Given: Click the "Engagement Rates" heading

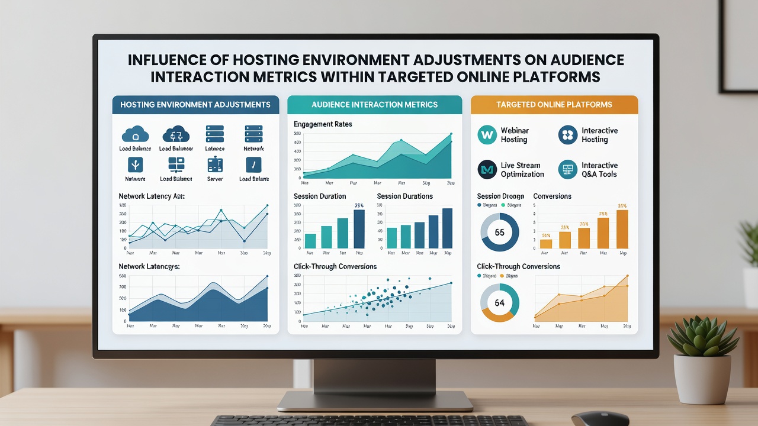Looking at the screenshot, I should pyautogui.click(x=323, y=124).
